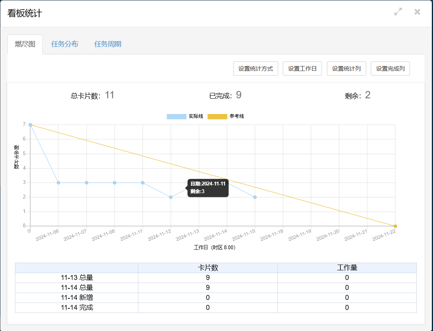Click the actual line point at 2024-11-06
This screenshot has width=433, height=331.
58,183
